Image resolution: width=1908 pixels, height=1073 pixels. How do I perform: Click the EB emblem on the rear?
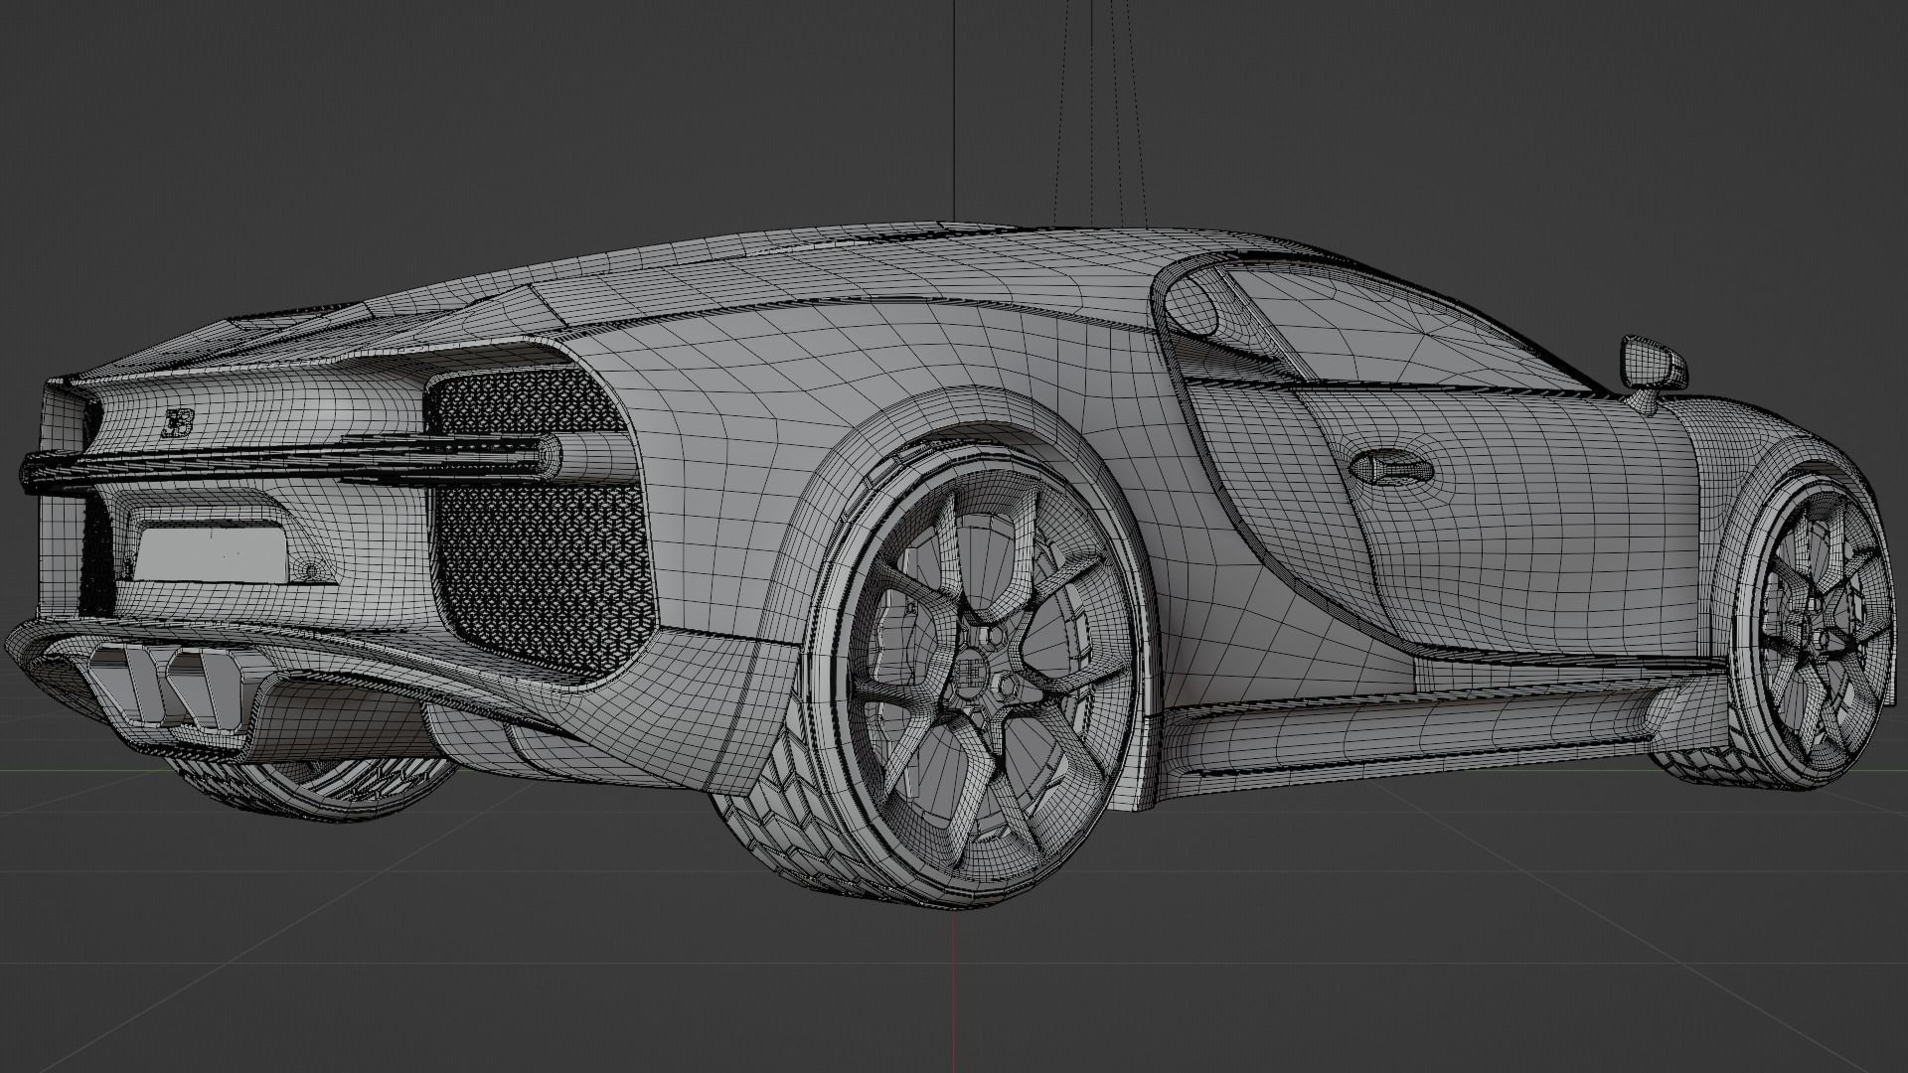[x=177, y=421]
